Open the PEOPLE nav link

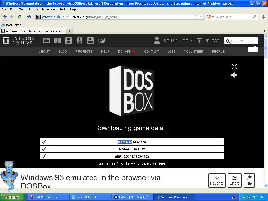pos(218,52)
